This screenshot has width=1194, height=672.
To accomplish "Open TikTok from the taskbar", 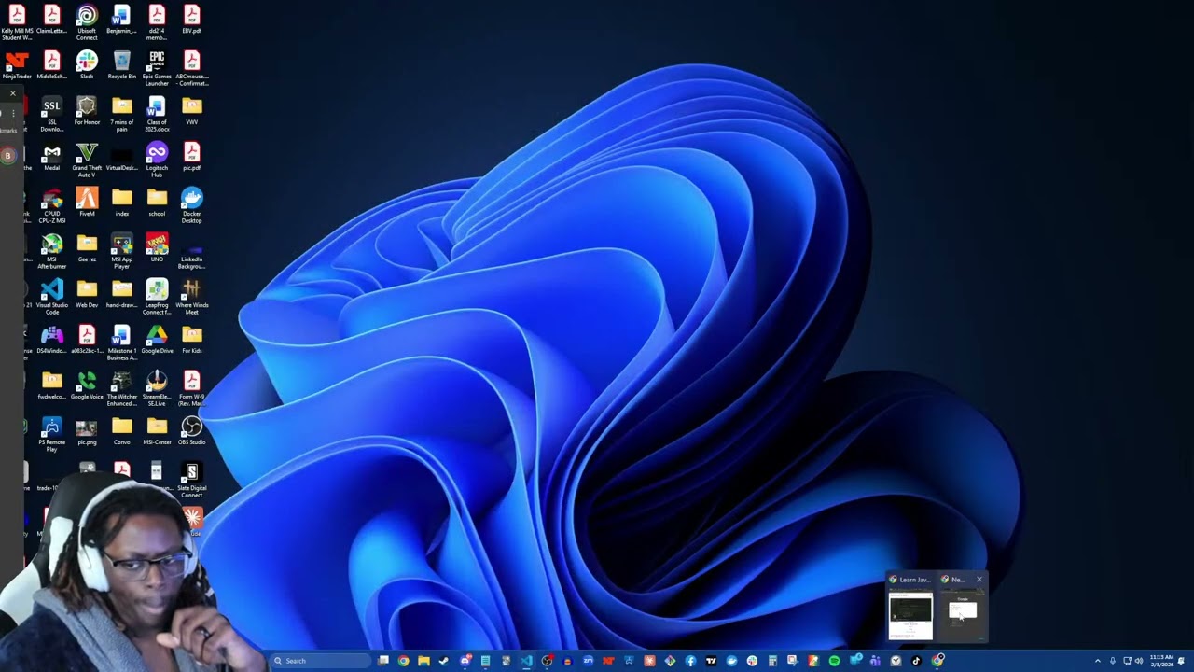I will [916, 661].
